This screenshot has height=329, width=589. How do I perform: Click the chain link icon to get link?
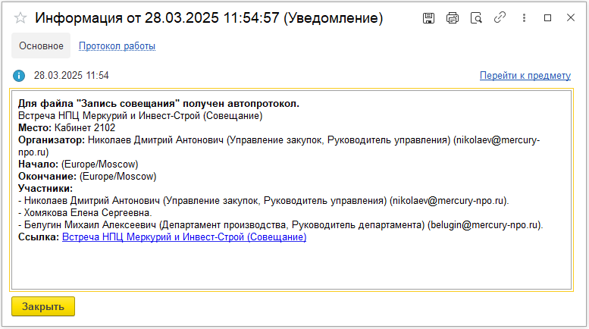pyautogui.click(x=500, y=17)
